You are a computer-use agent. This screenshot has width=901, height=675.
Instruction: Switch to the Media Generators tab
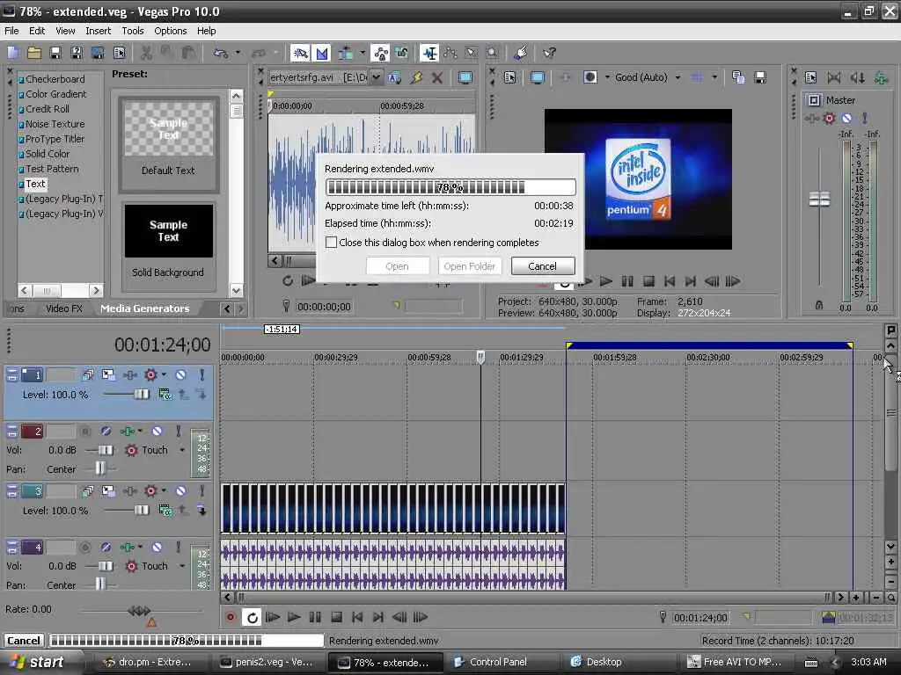(145, 308)
